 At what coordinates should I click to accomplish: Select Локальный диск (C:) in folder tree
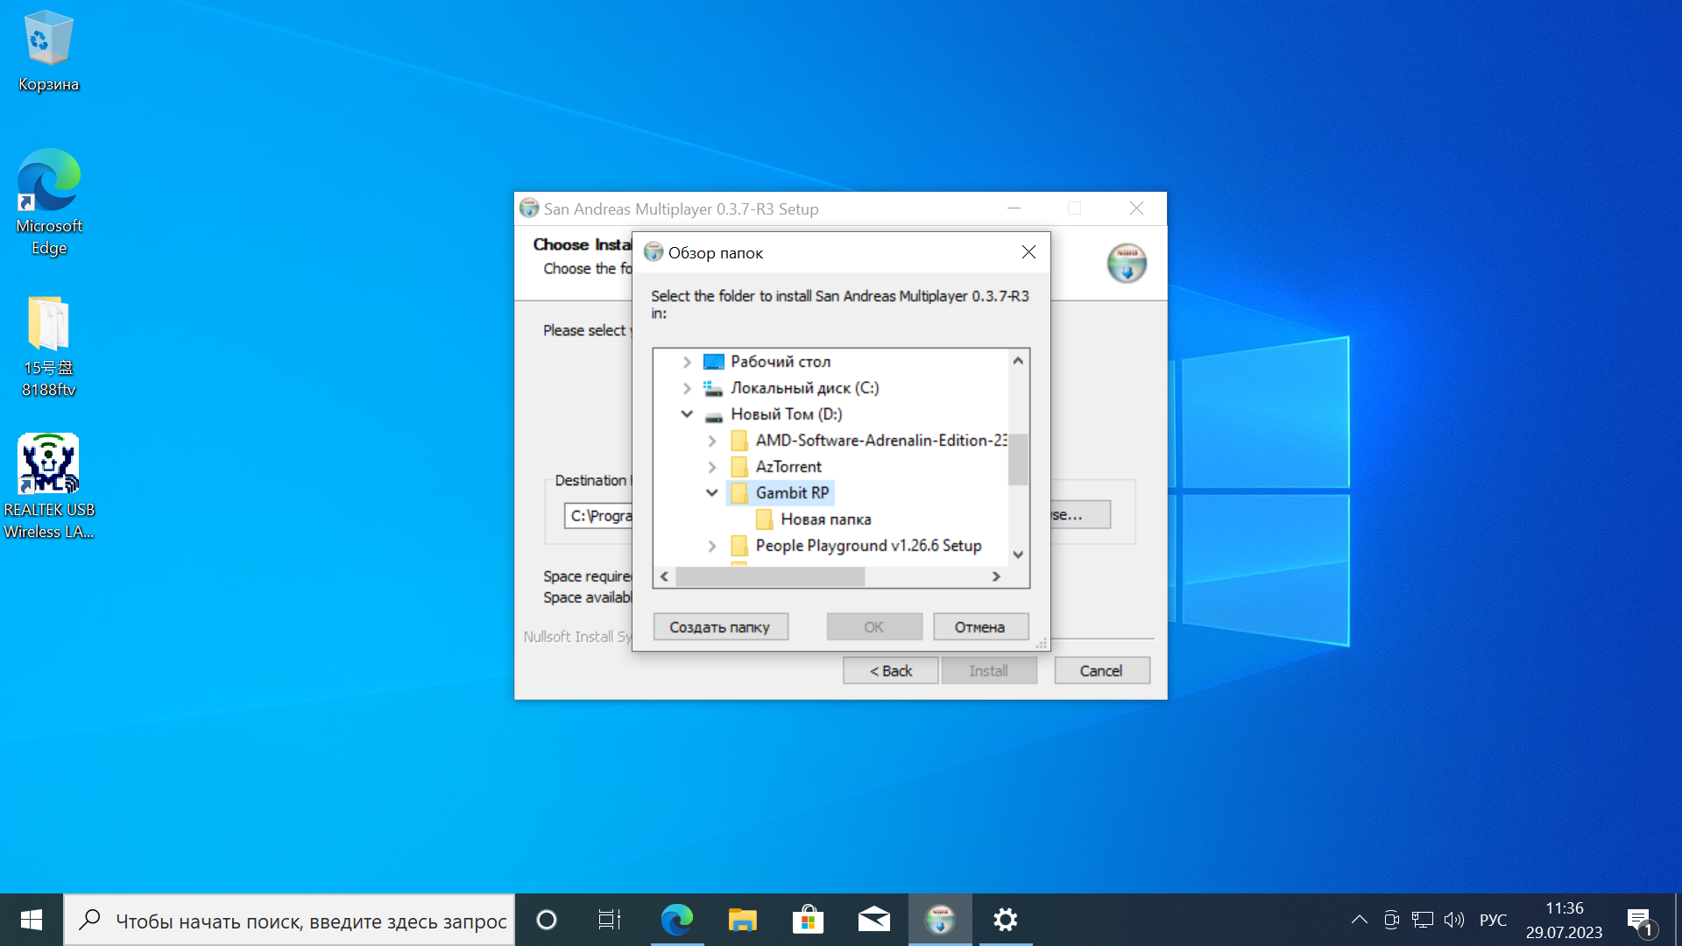(x=804, y=388)
